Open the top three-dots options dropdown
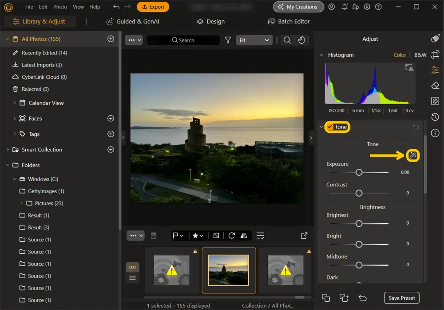This screenshot has height=310, width=444. pyautogui.click(x=134, y=40)
